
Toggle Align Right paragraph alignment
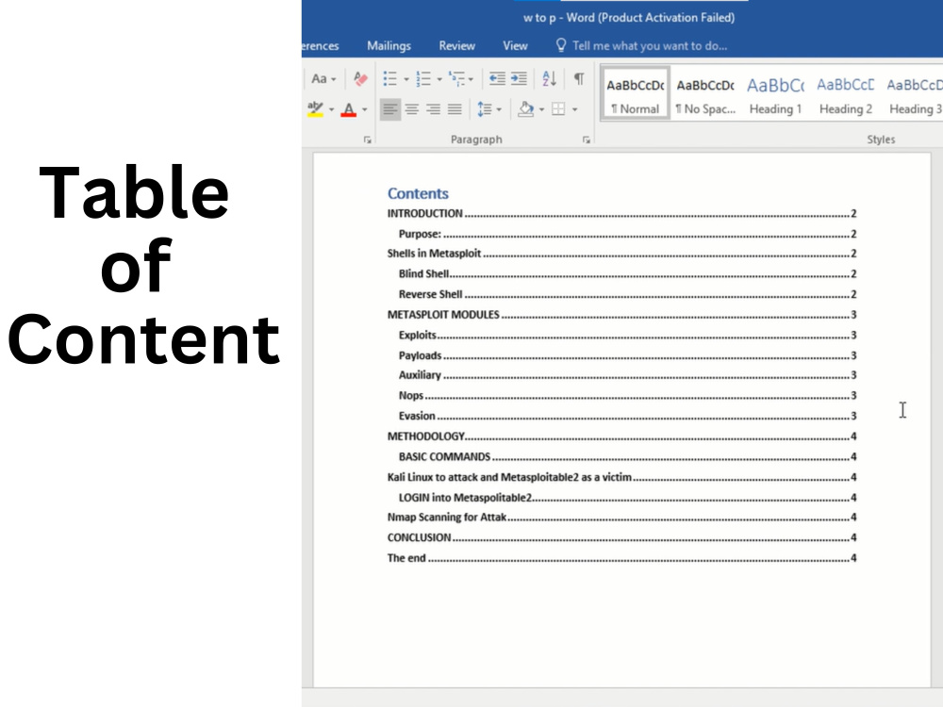(x=433, y=109)
